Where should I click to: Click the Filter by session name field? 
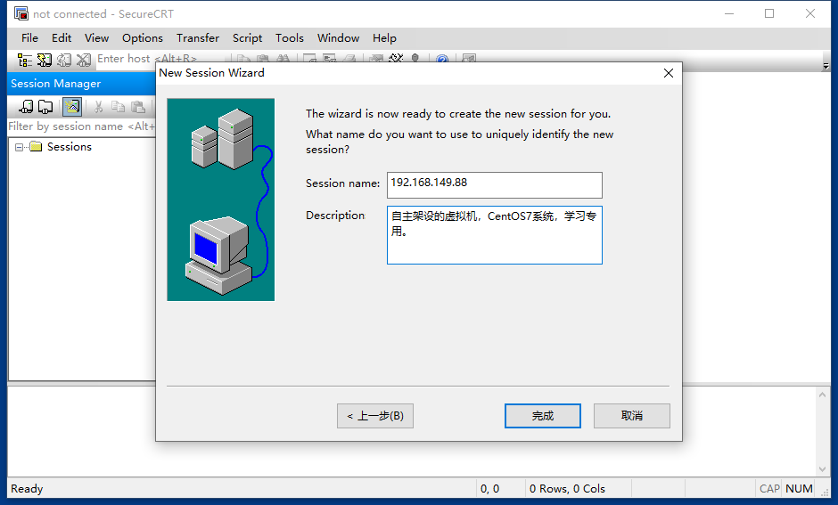[x=81, y=126]
